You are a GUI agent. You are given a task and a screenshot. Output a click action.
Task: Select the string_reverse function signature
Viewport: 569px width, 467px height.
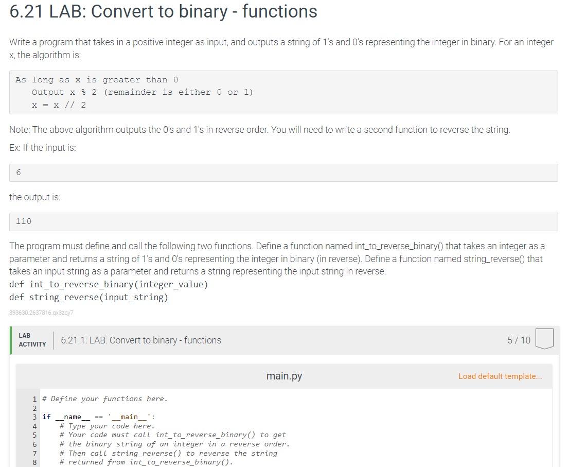click(x=88, y=297)
